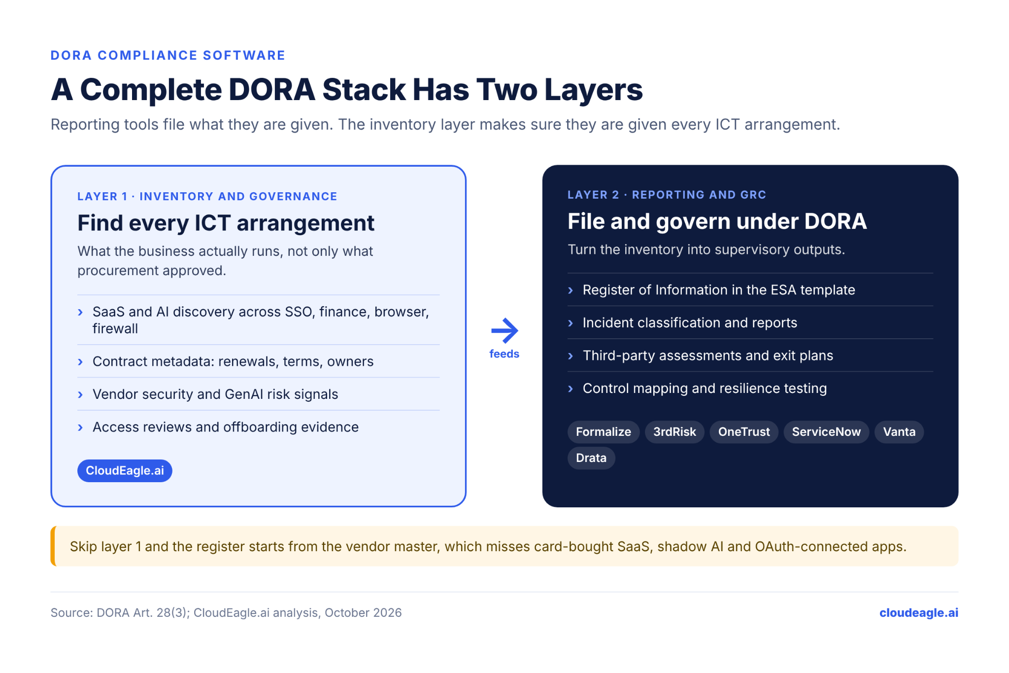Click the DORA COMPLIANCE SOFTWARE label
This screenshot has height=673, width=1009.
168,55
